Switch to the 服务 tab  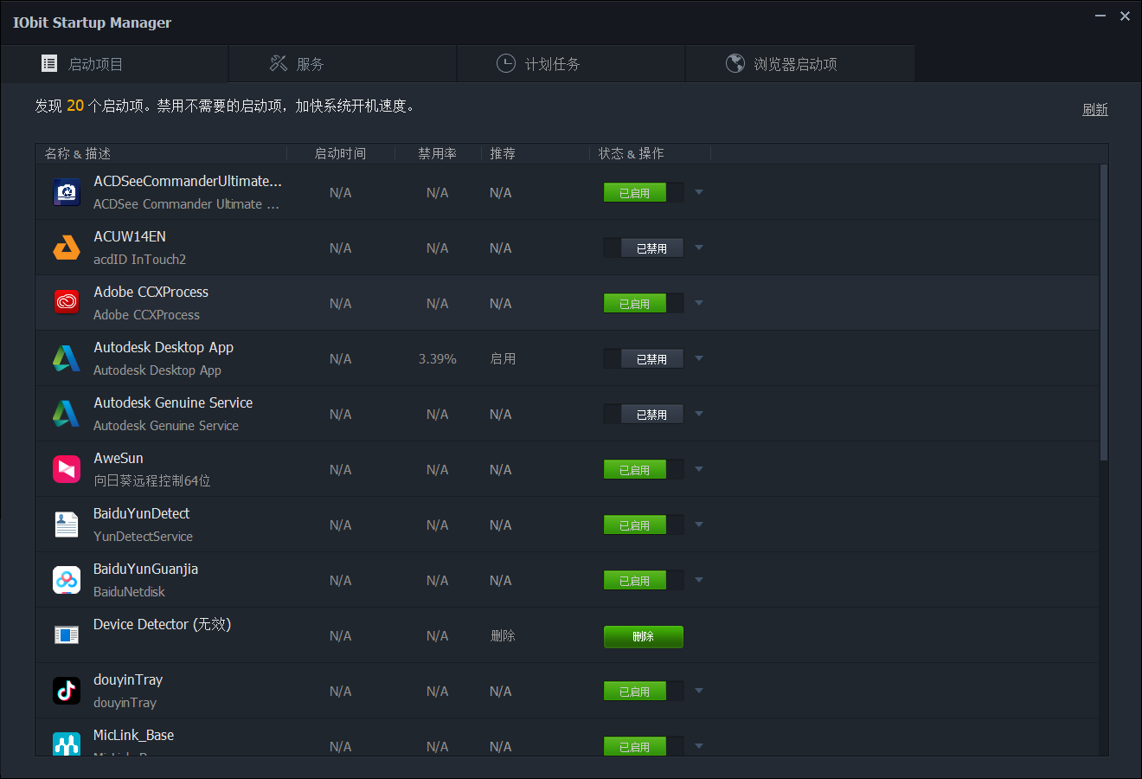coord(342,64)
